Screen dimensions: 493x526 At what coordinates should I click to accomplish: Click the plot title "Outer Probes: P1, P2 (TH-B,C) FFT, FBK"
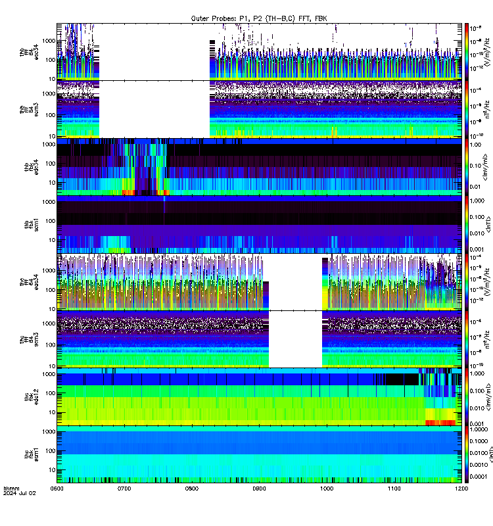pos(259,18)
